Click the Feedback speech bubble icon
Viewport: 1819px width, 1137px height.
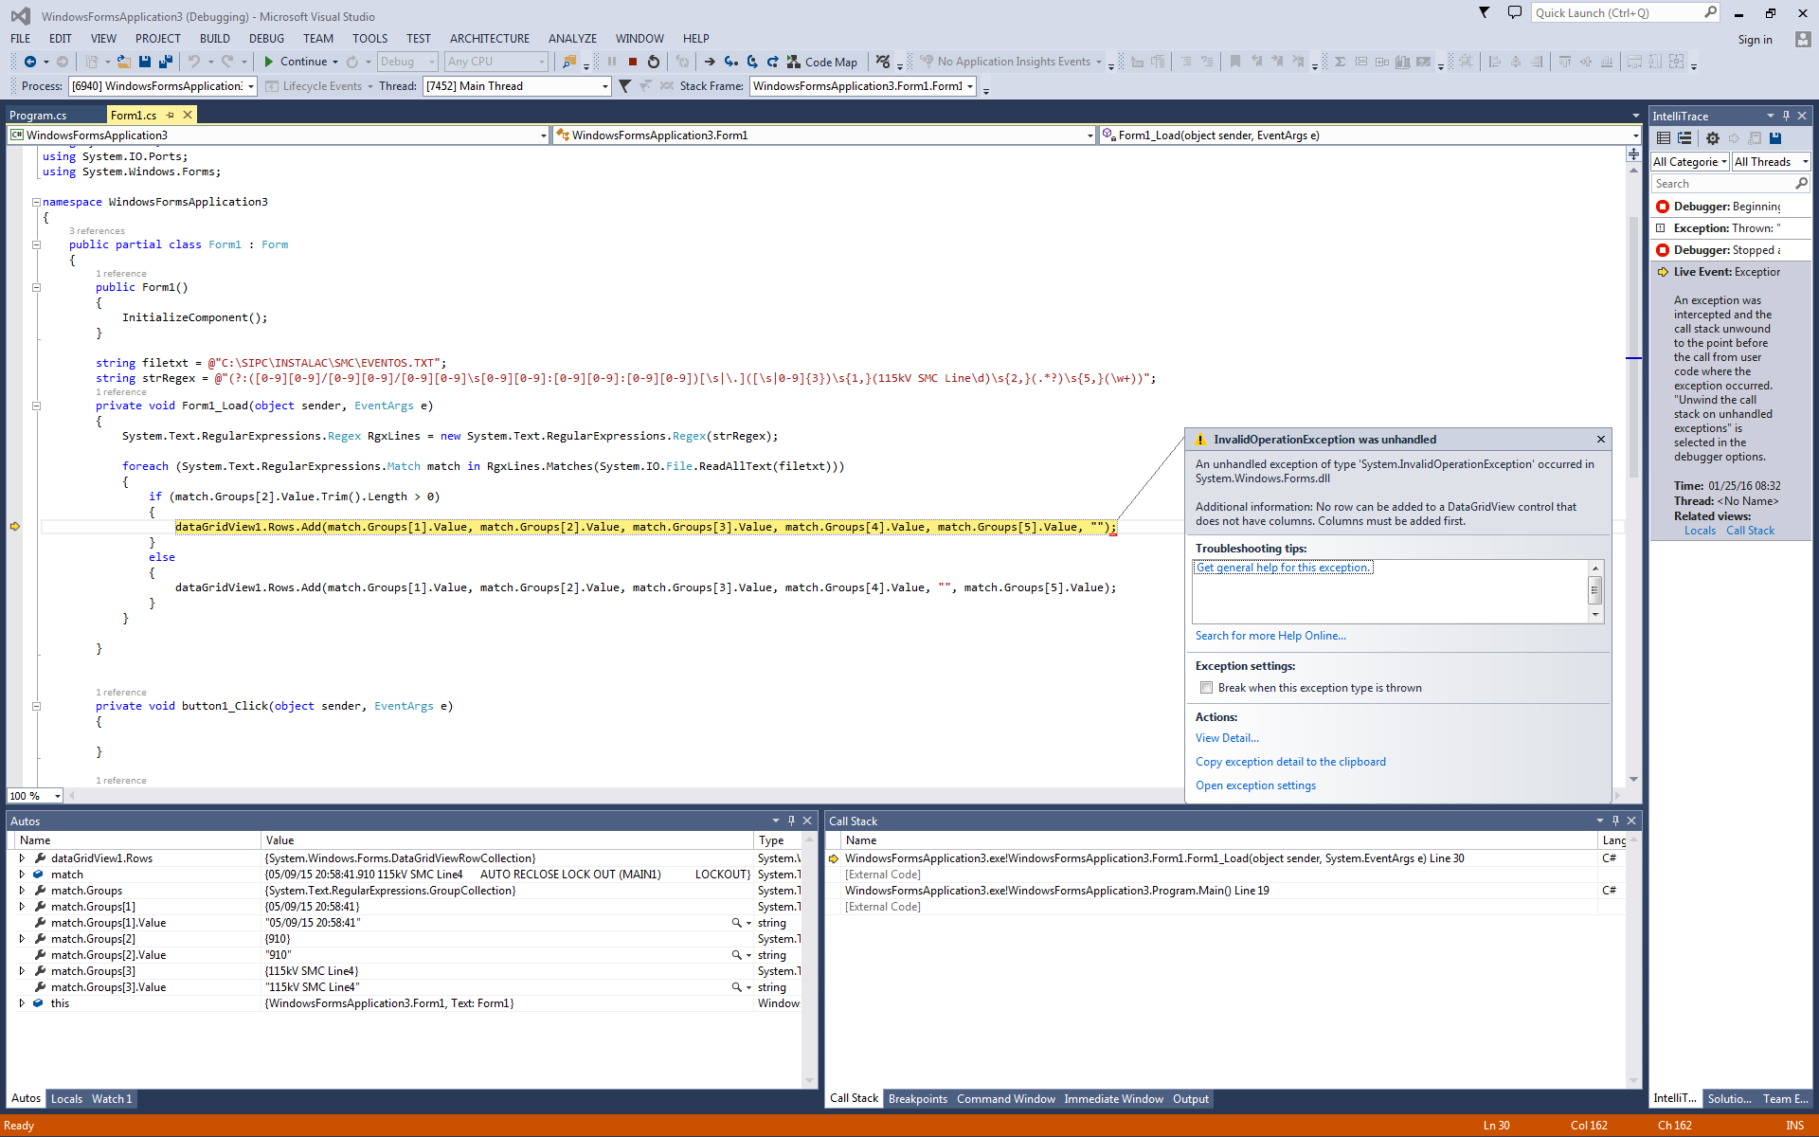1514,13
